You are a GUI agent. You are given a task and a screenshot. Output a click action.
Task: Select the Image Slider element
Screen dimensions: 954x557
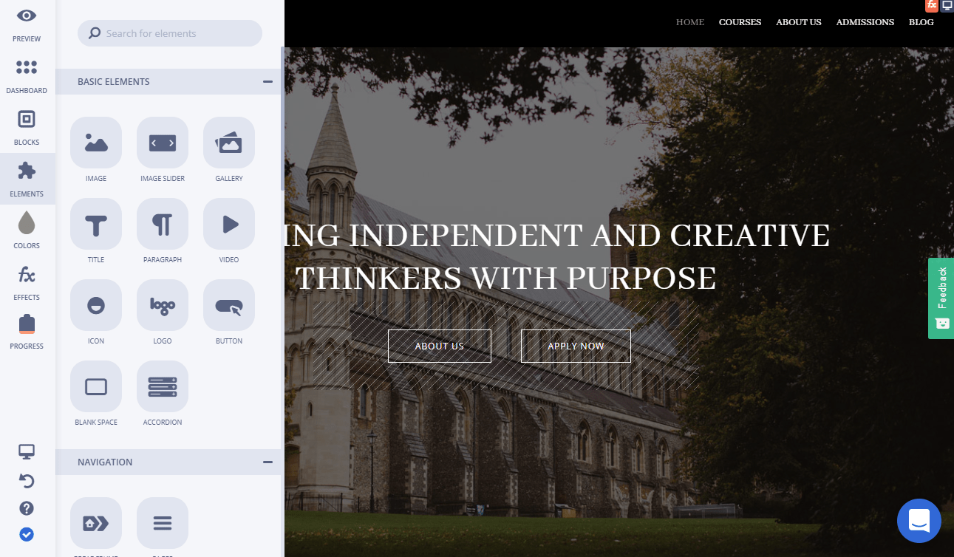click(x=163, y=143)
